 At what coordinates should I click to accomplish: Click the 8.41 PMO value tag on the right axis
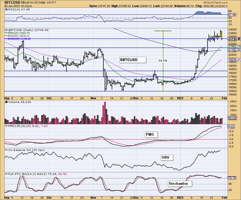point(231,126)
